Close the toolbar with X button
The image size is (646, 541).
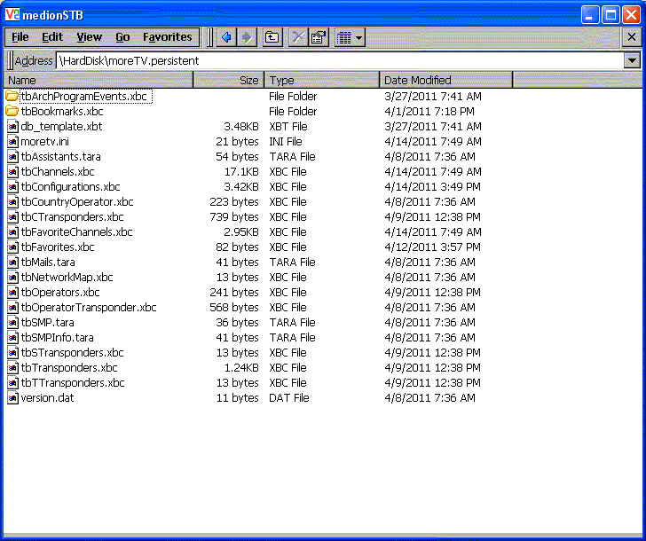click(x=631, y=37)
